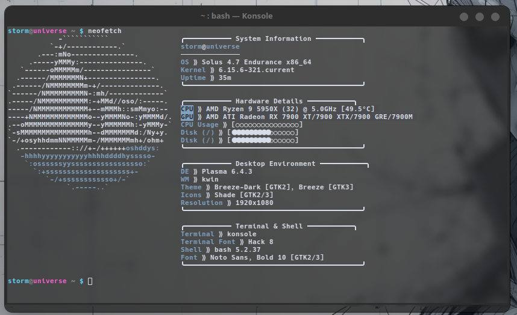Screen dimensions: 517x315
Task: Click the first Disk (/) usage bar
Action: (x=262, y=132)
